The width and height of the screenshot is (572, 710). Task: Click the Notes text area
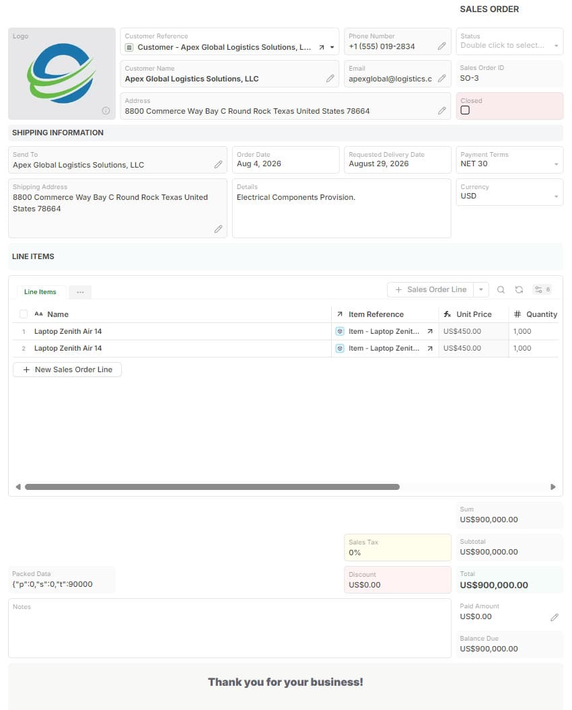click(x=229, y=628)
